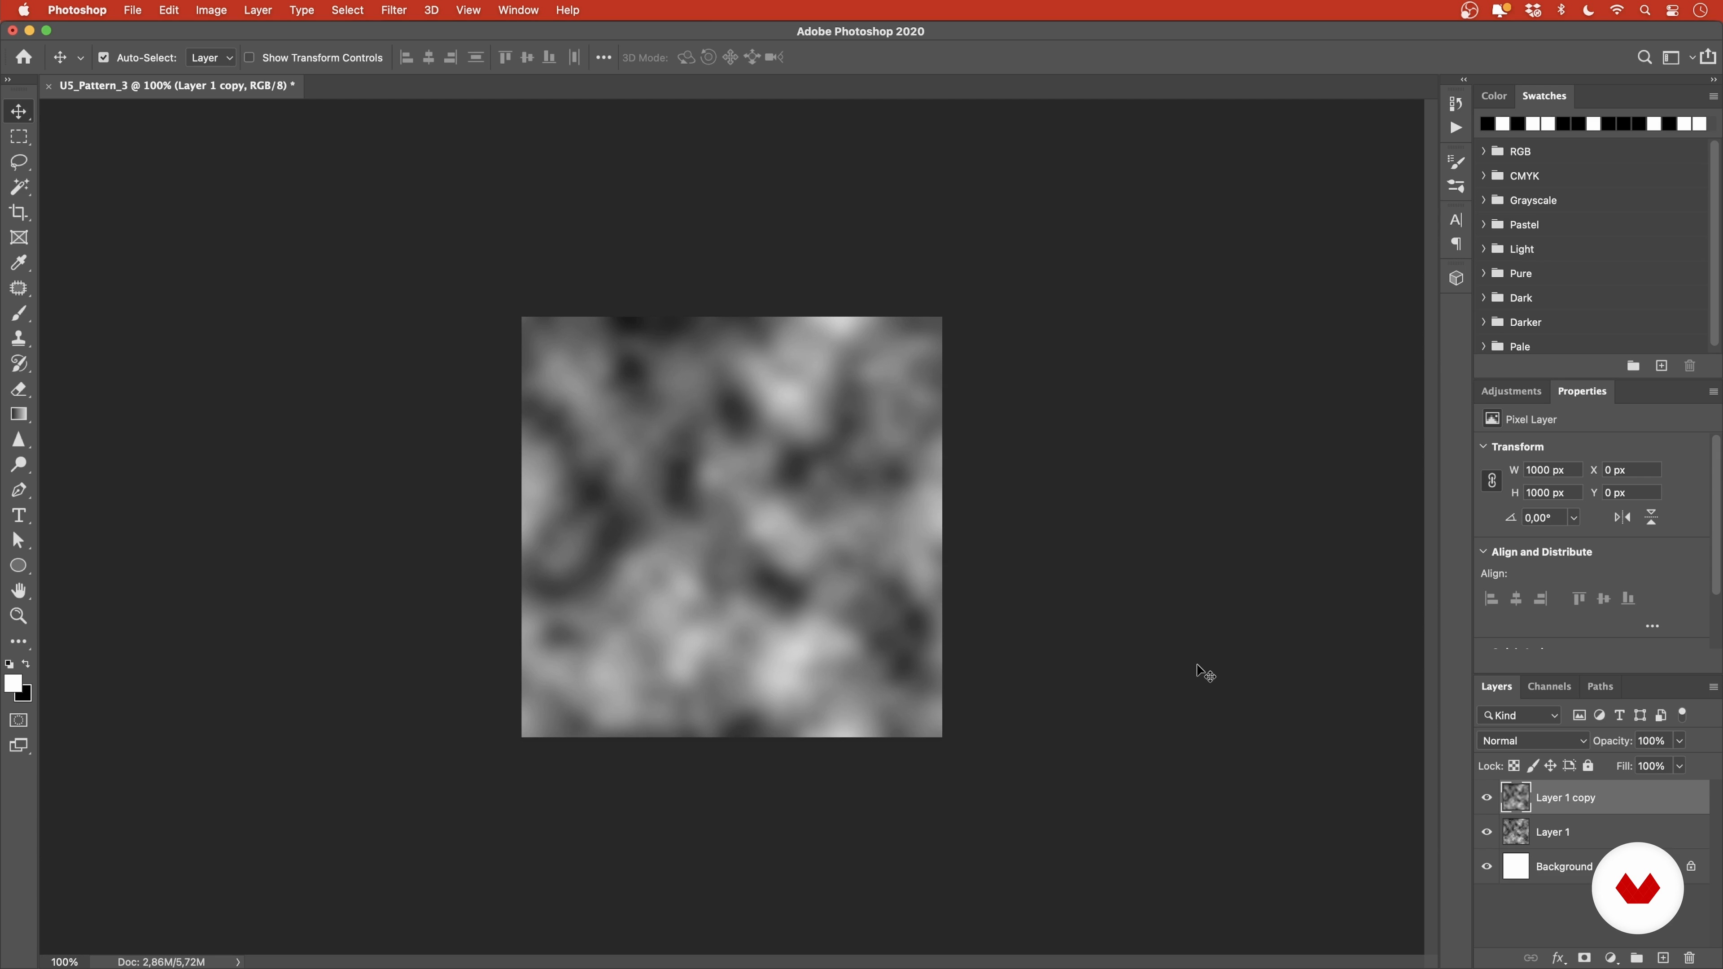
Task: Select the Ellipse shape tool
Action: click(x=19, y=566)
